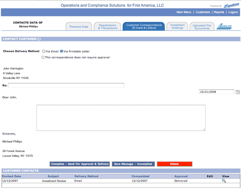This screenshot has width=241, height=191.
Task: Open the calendar date picker icon
Action: coord(238,92)
